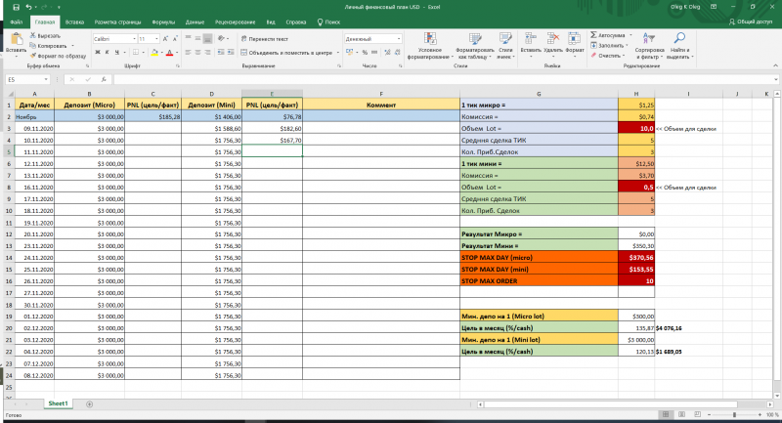Switch to the Формулы ribbon tab

tap(164, 21)
